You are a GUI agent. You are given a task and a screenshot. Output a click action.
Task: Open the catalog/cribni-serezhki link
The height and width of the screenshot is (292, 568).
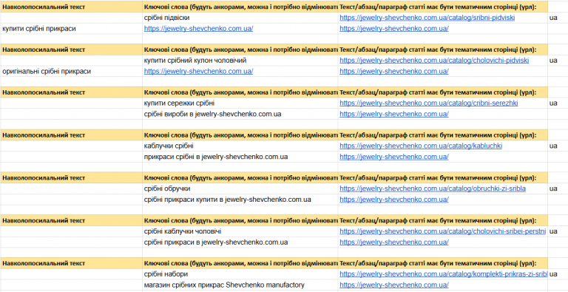pyautogui.click(x=428, y=103)
